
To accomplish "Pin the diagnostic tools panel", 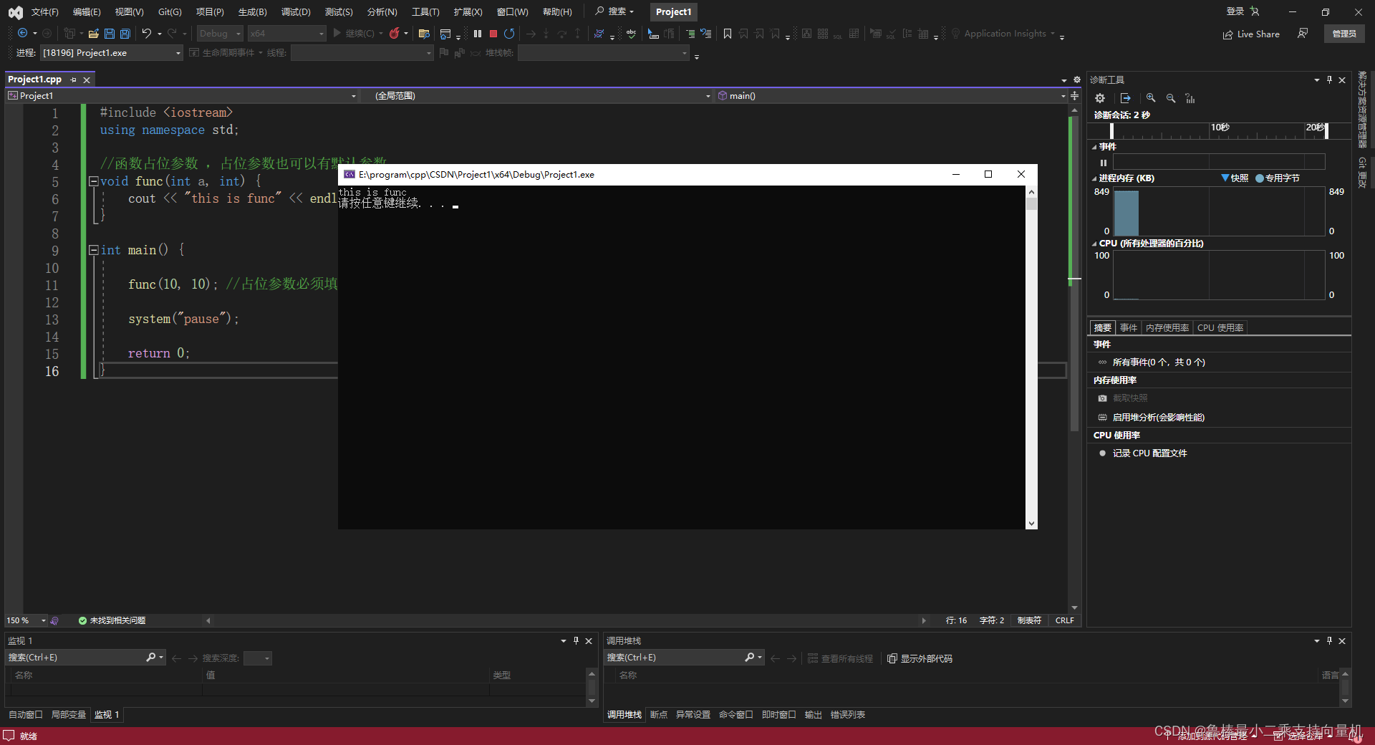I will (1330, 80).
